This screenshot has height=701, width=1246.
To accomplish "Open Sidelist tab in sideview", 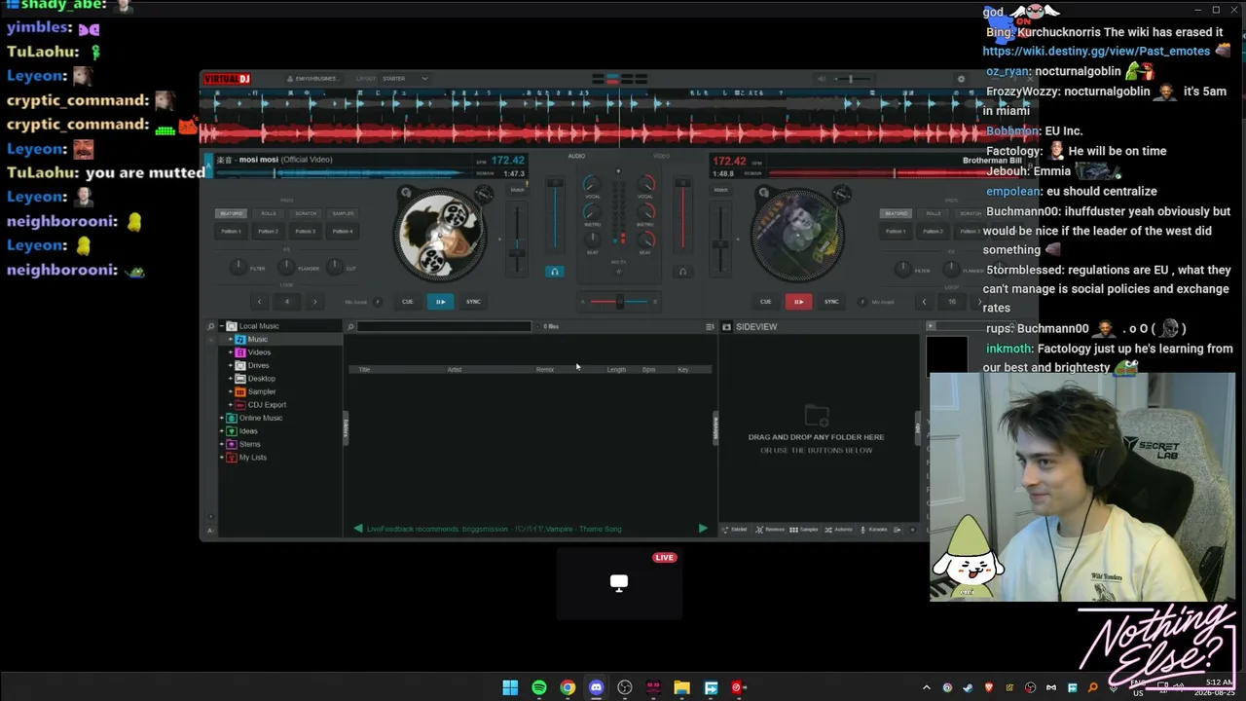I will point(735,530).
